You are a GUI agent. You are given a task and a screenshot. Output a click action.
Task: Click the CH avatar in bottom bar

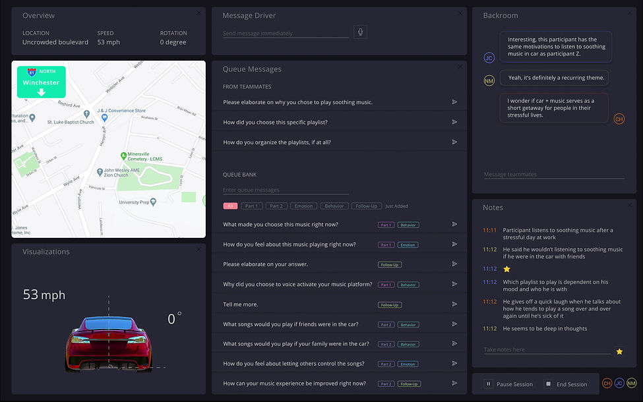(x=607, y=384)
